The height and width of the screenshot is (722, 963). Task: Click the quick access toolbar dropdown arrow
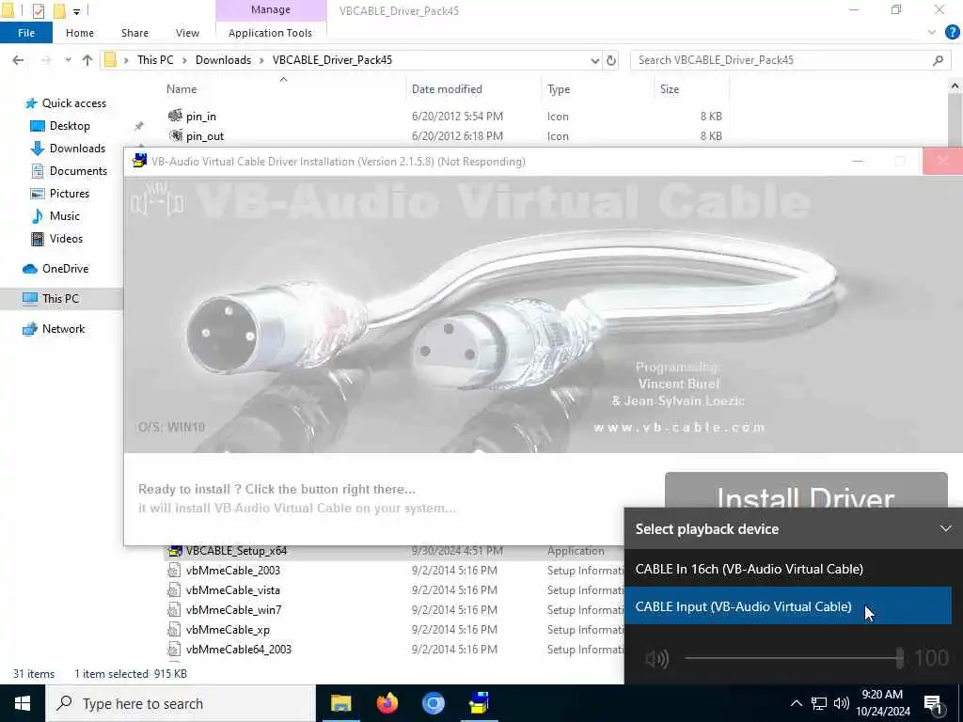pos(77,11)
